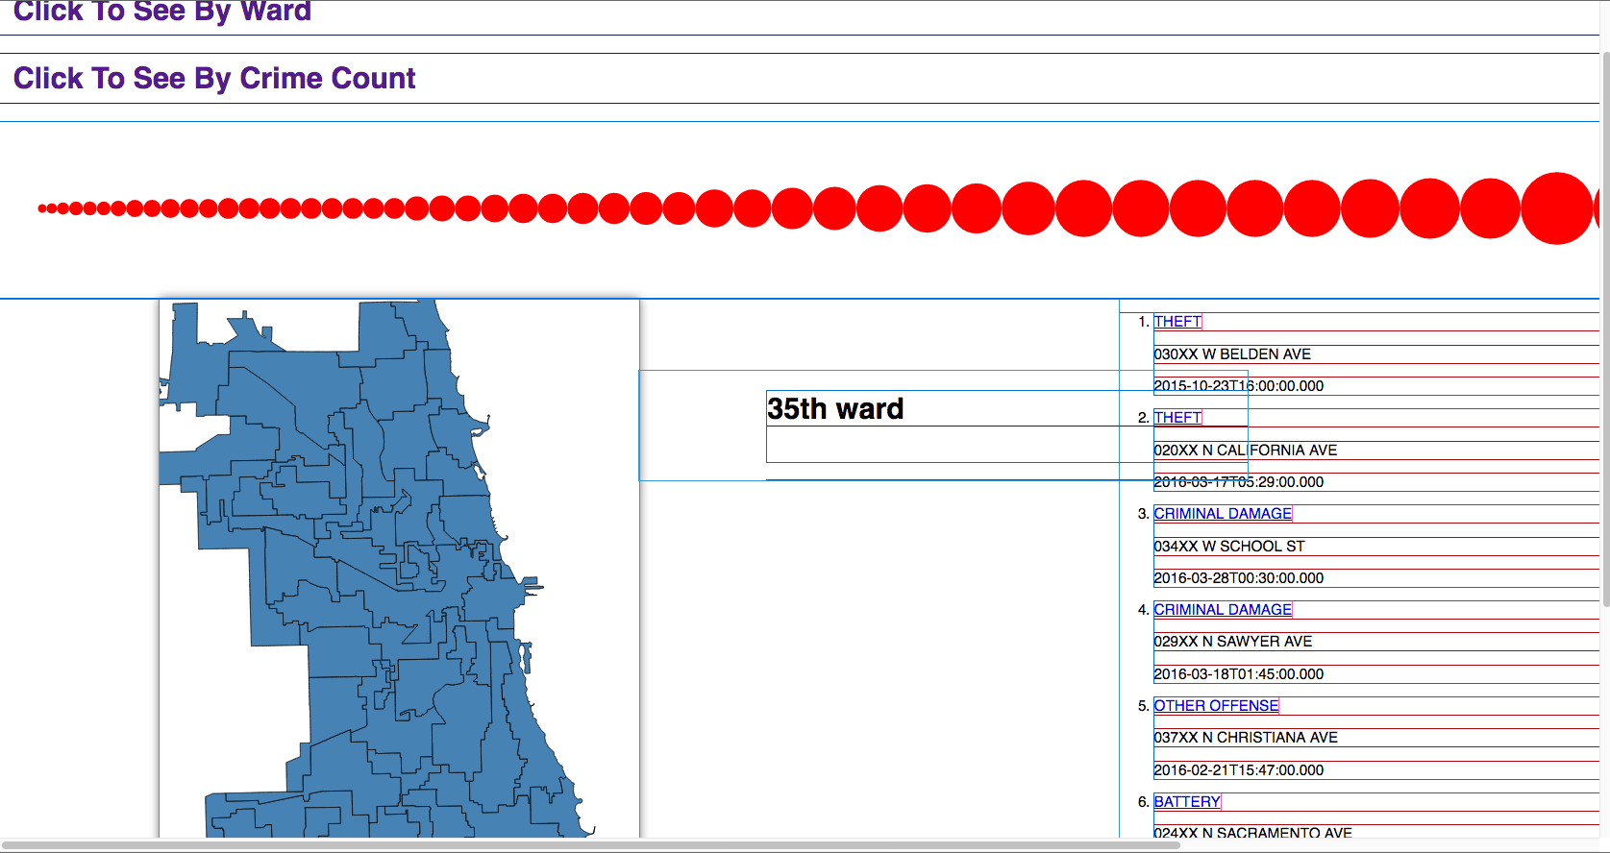This screenshot has width=1610, height=853.
Task: Click the timestamp 2016-03-28T00:30:00.000
Action: (x=1238, y=578)
